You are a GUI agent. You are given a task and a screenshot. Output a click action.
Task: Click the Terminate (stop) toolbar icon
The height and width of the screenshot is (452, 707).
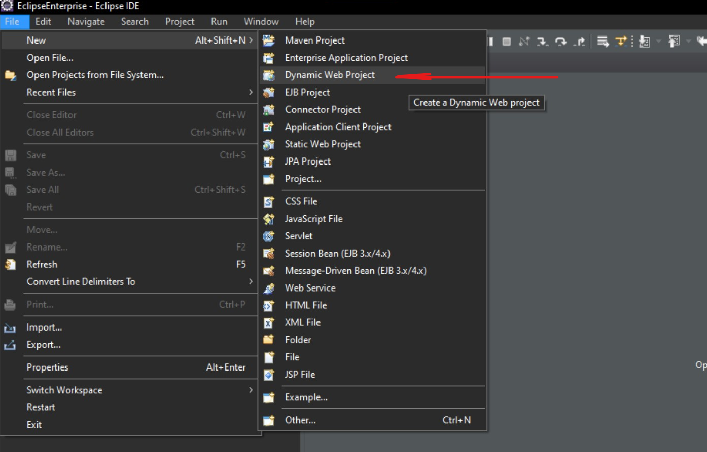(506, 42)
